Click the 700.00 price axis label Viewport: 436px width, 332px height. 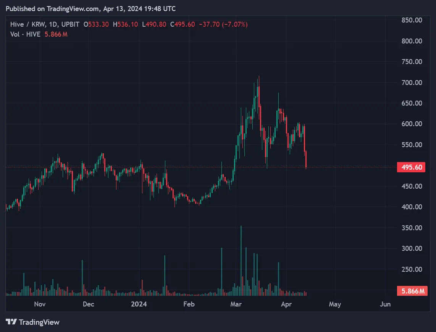(412, 82)
